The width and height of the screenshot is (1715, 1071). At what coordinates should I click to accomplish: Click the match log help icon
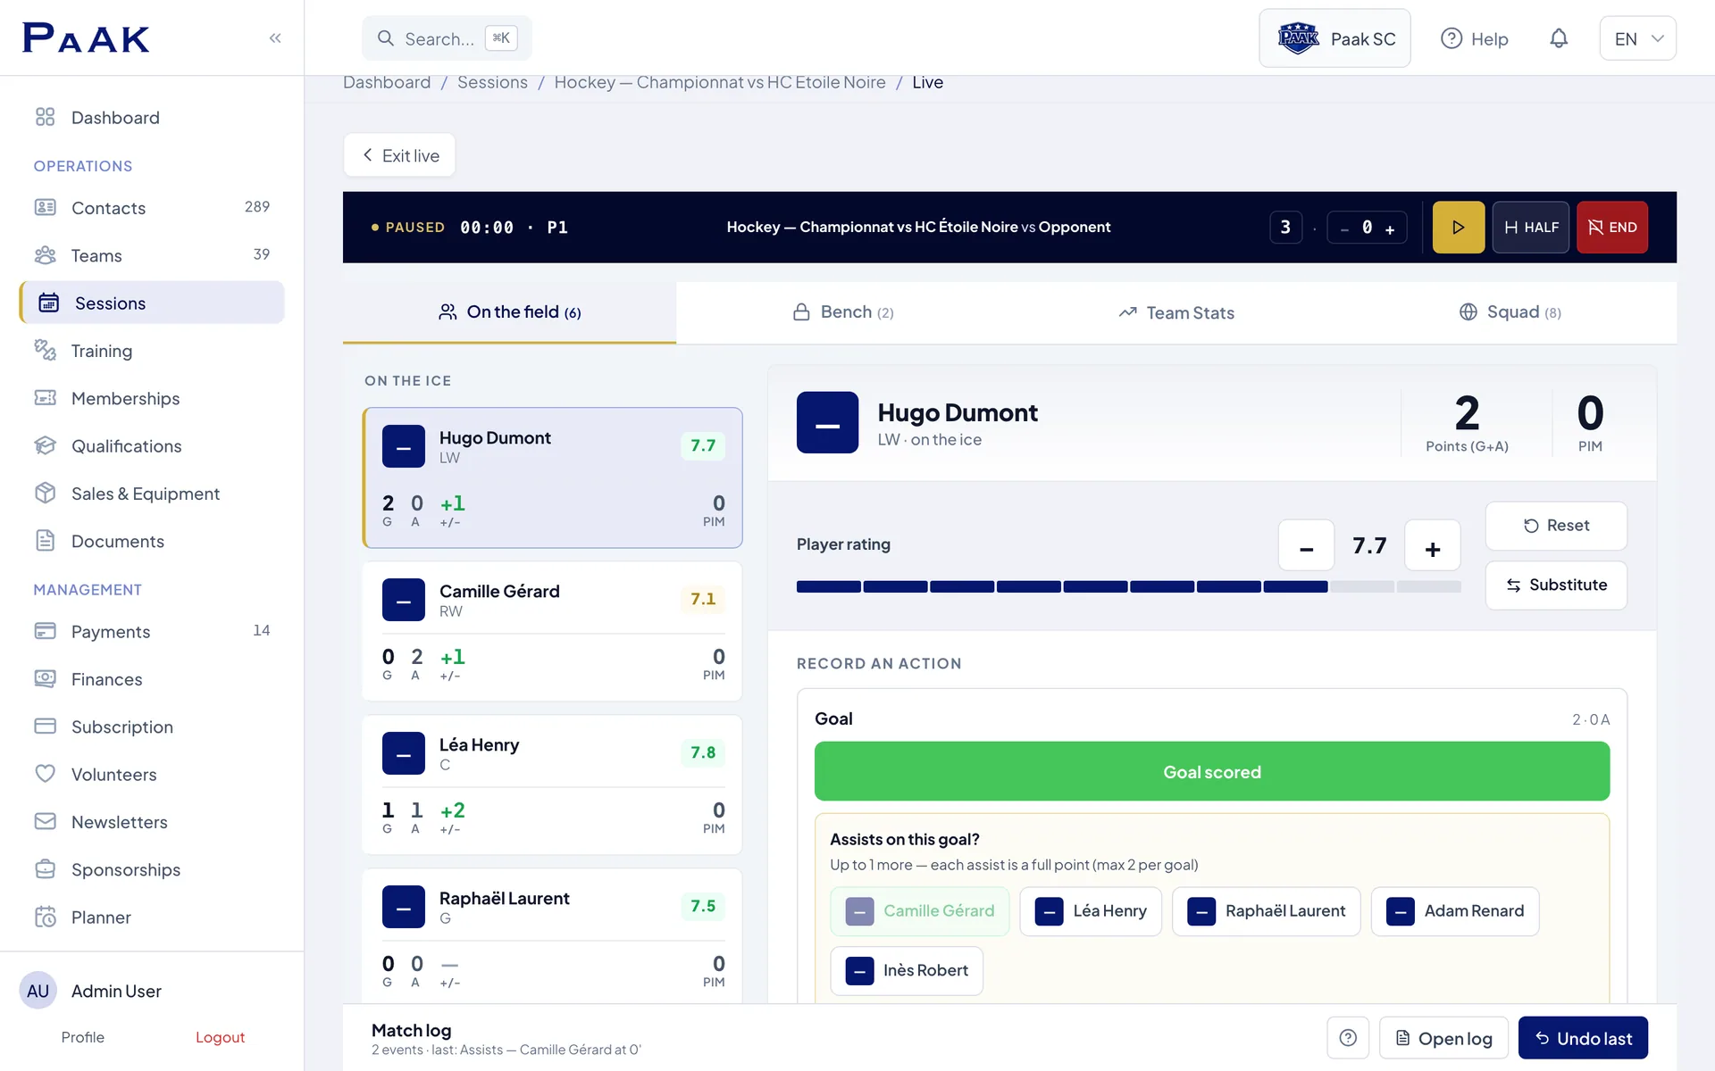1348,1038
